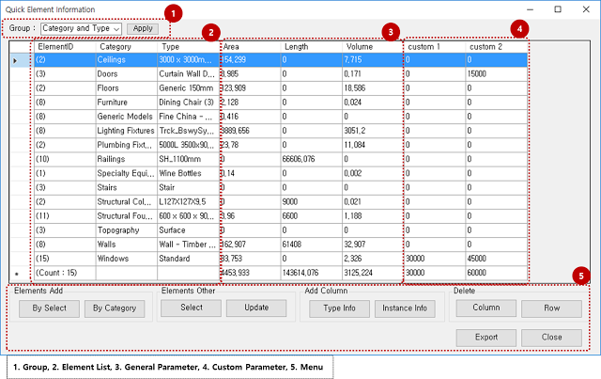This screenshot has height=379, width=601.
Task: Select the Generic Models category cell
Action: click(x=127, y=117)
